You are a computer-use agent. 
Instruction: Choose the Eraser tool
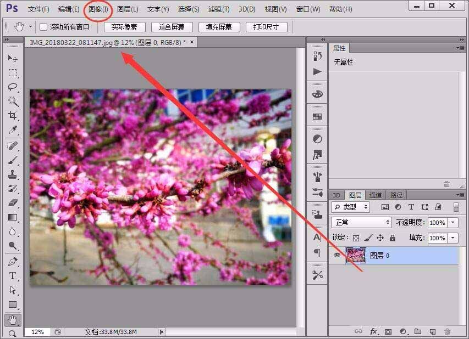pos(12,203)
